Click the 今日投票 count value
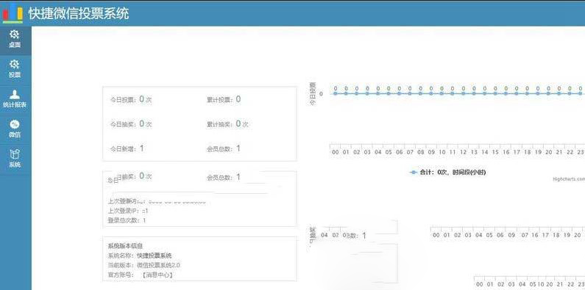The height and width of the screenshot is (290, 585). click(142, 99)
